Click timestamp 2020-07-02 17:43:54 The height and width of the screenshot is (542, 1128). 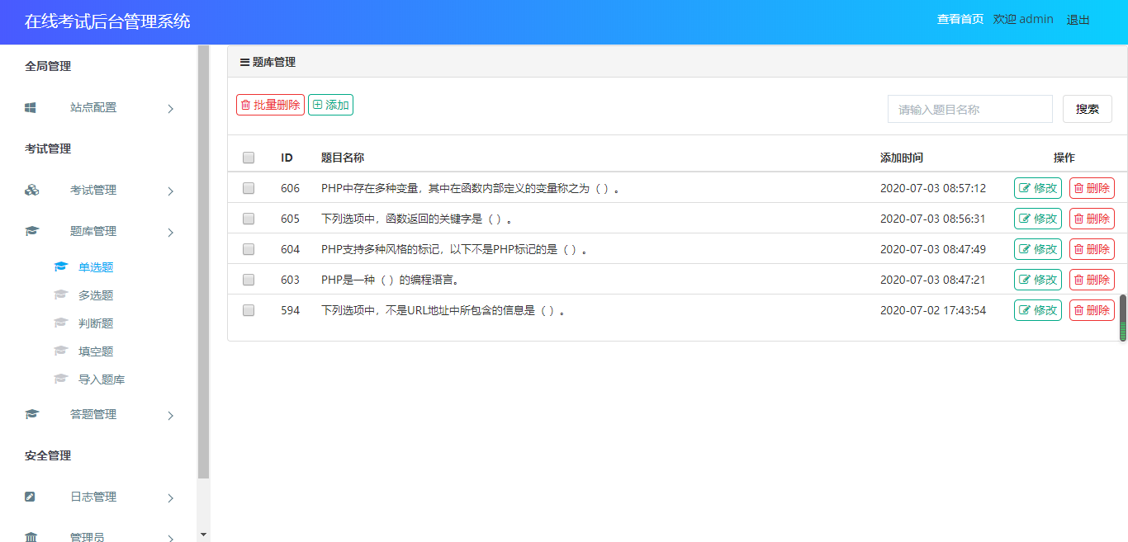(x=933, y=310)
